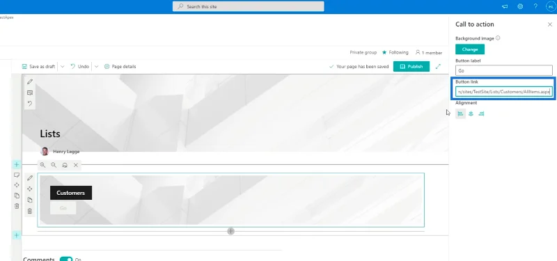The image size is (557, 261).
Task: Show background image info tooltip icon
Action: pos(498,38)
